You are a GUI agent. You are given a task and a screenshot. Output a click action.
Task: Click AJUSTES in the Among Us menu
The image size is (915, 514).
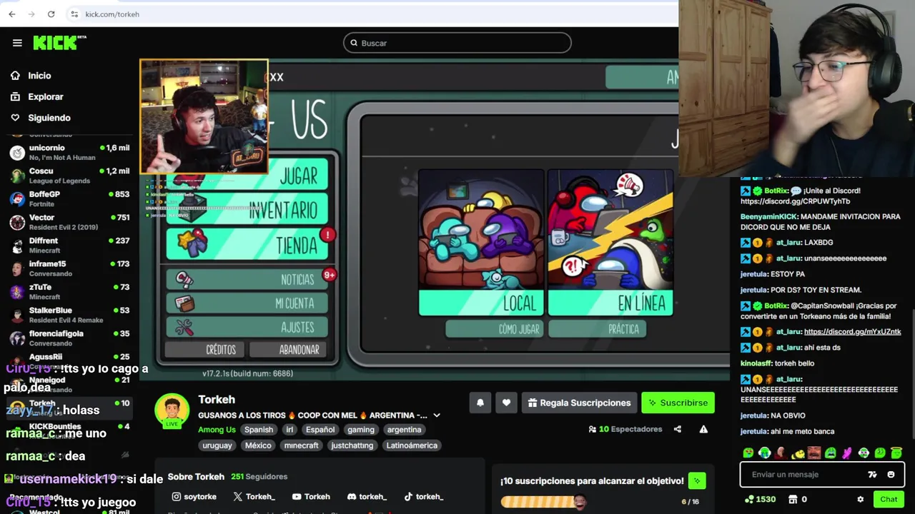[x=247, y=328]
